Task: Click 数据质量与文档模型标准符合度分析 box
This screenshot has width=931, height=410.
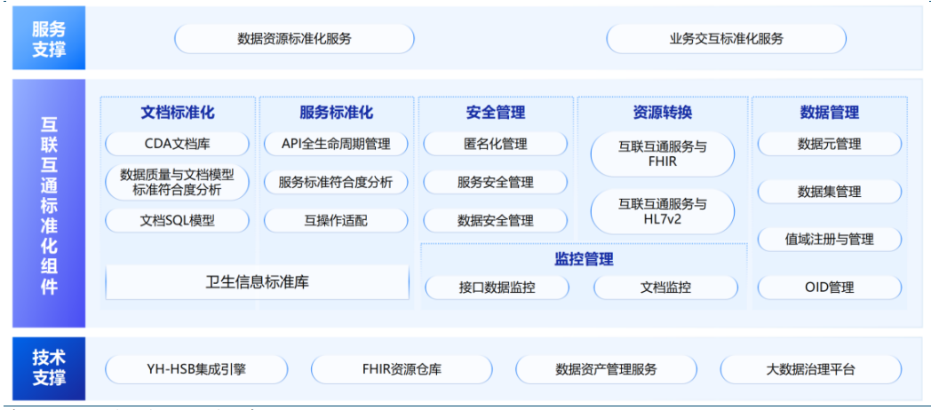Action: (178, 182)
